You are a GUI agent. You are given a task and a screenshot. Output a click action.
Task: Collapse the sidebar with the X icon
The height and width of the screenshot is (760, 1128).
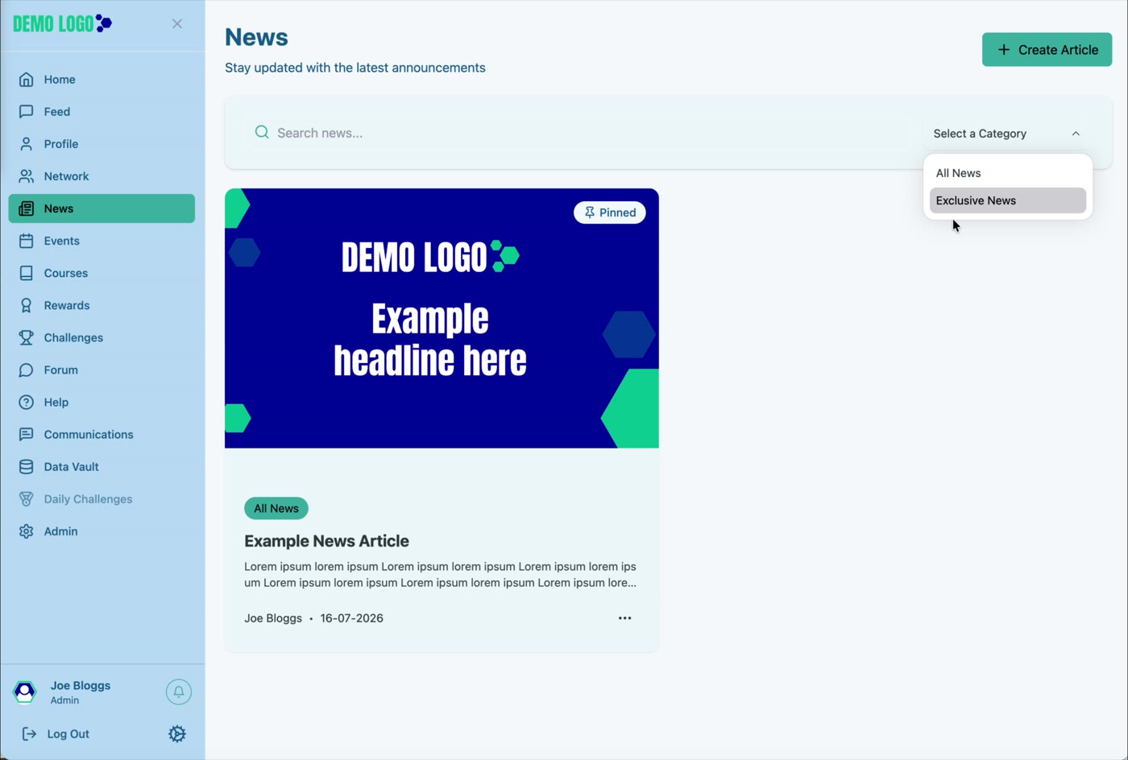[x=177, y=24]
